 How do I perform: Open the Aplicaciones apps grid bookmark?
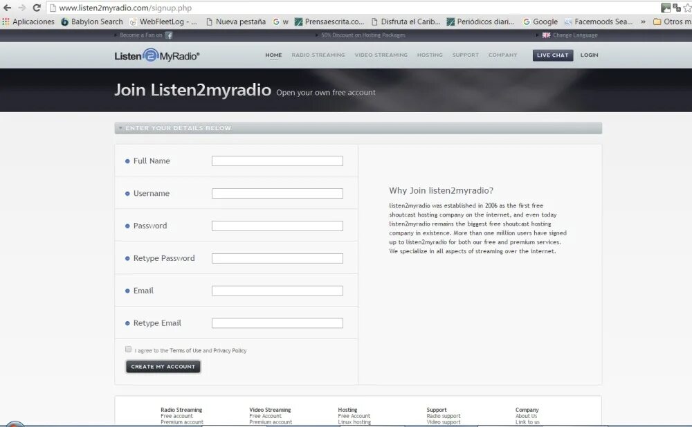click(28, 21)
